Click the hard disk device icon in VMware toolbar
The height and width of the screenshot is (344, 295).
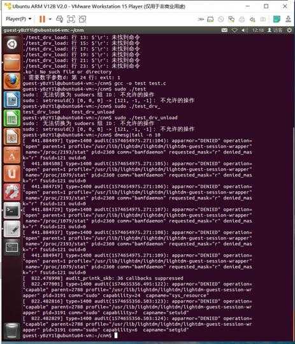[210, 19]
